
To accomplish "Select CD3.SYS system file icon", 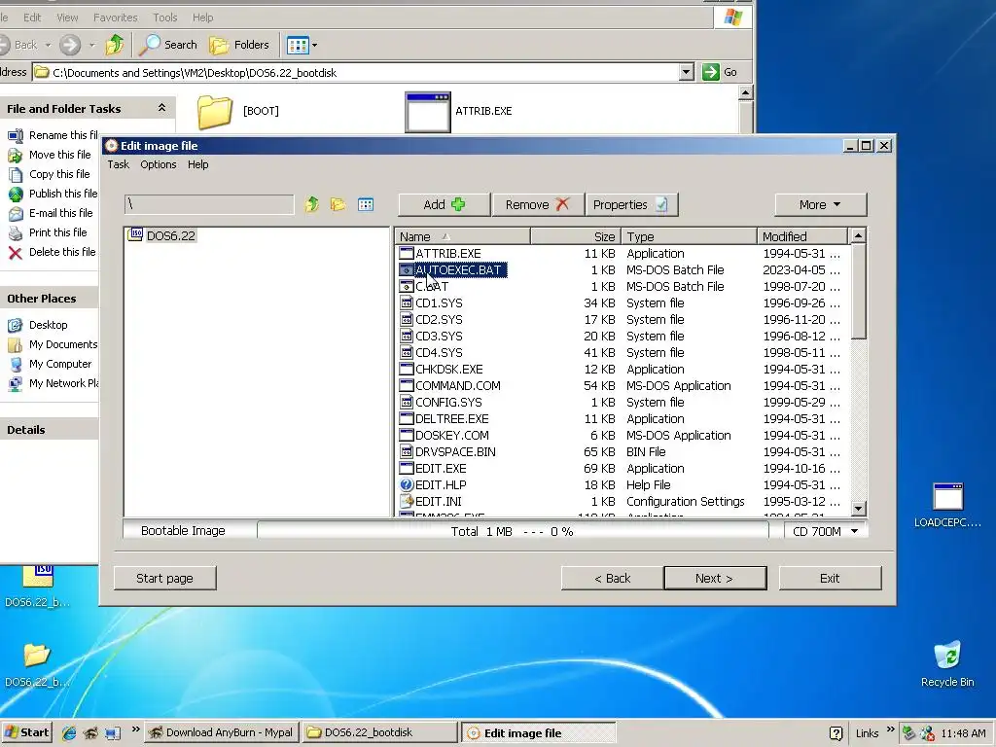I will [x=407, y=336].
